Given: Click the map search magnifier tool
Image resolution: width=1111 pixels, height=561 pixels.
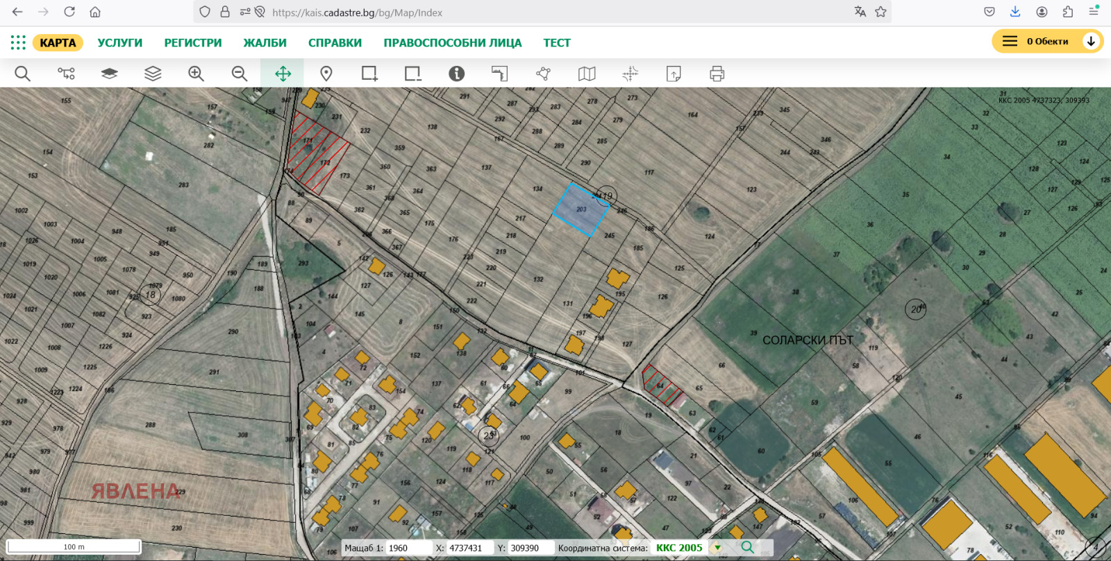Looking at the screenshot, I should [x=22, y=74].
